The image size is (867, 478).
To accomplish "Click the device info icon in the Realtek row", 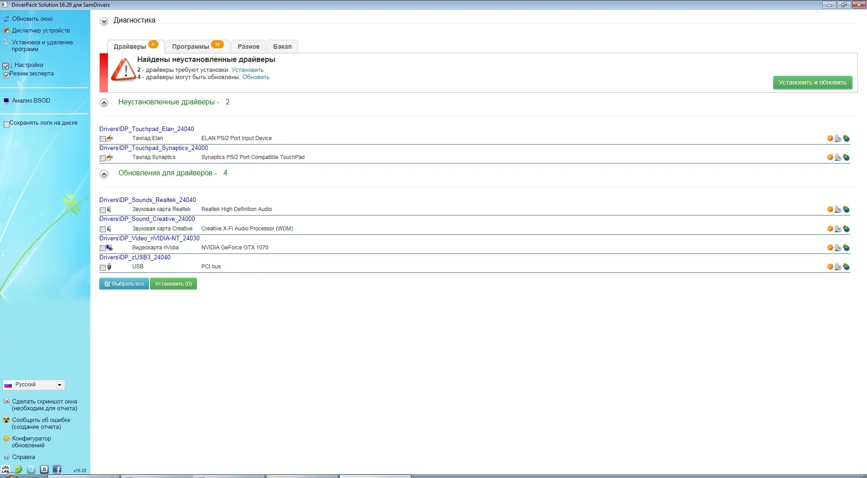I will click(838, 210).
